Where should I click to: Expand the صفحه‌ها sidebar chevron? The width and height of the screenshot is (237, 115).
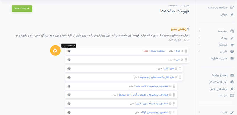[x=199, y=31]
